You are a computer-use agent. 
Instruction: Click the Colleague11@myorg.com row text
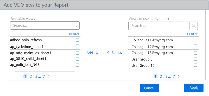(x=152, y=40)
